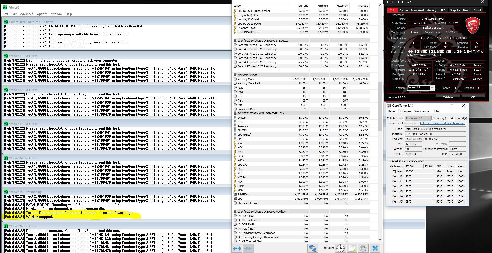The width and height of the screenshot is (492, 253).
Task: Click the Worker #2 window icon in Prime95
Action: point(6,90)
